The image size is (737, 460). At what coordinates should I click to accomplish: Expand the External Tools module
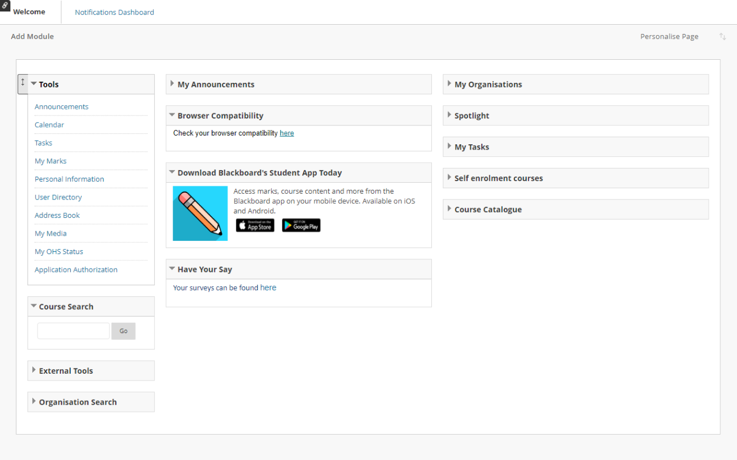click(34, 370)
